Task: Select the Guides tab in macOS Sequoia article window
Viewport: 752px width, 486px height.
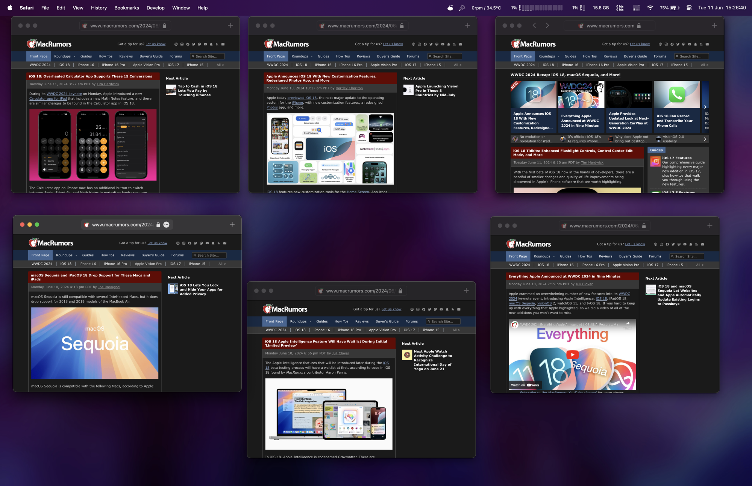Action: coord(88,255)
